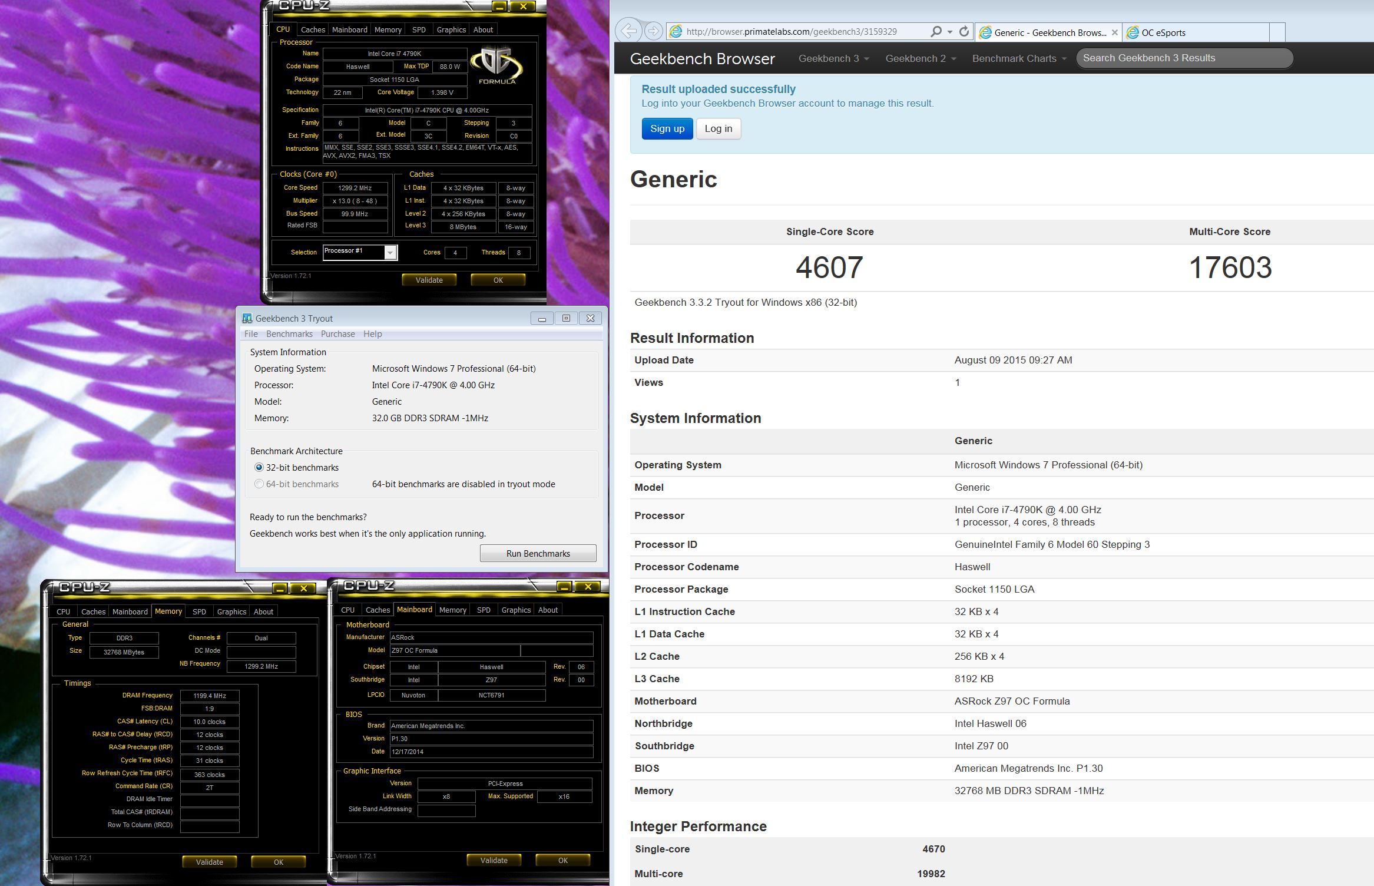Maximize the Geekbench 3 Tryout window
Image resolution: width=1374 pixels, height=886 pixels.
pos(566,318)
